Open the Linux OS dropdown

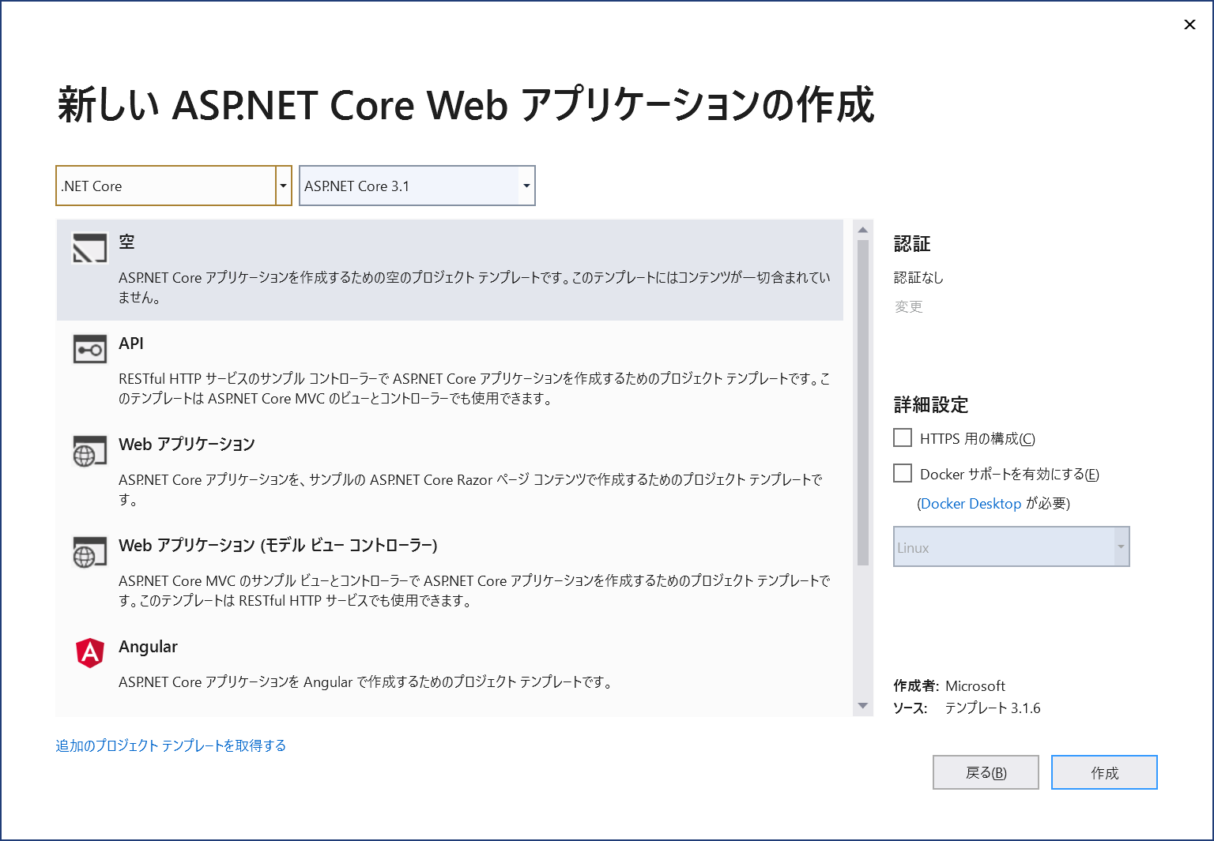pos(1012,546)
